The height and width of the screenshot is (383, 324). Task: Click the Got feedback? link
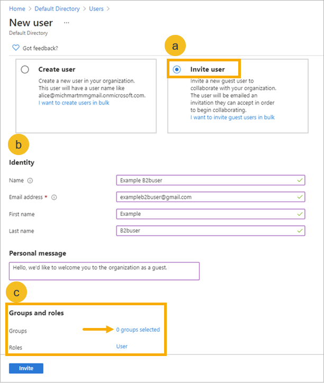40,48
